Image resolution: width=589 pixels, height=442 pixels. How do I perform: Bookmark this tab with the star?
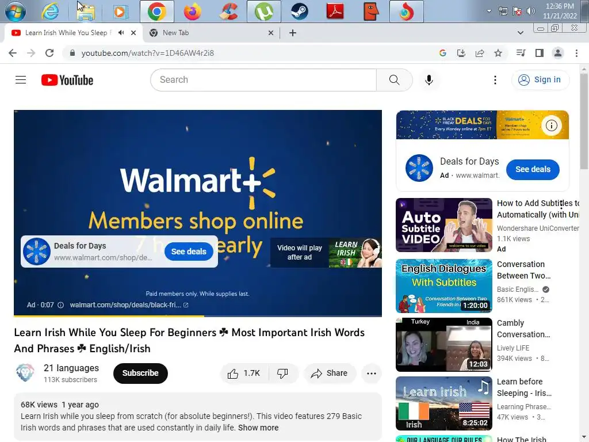click(x=498, y=53)
